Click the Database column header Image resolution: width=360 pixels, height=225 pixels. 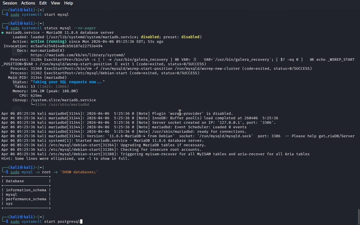point(15,181)
